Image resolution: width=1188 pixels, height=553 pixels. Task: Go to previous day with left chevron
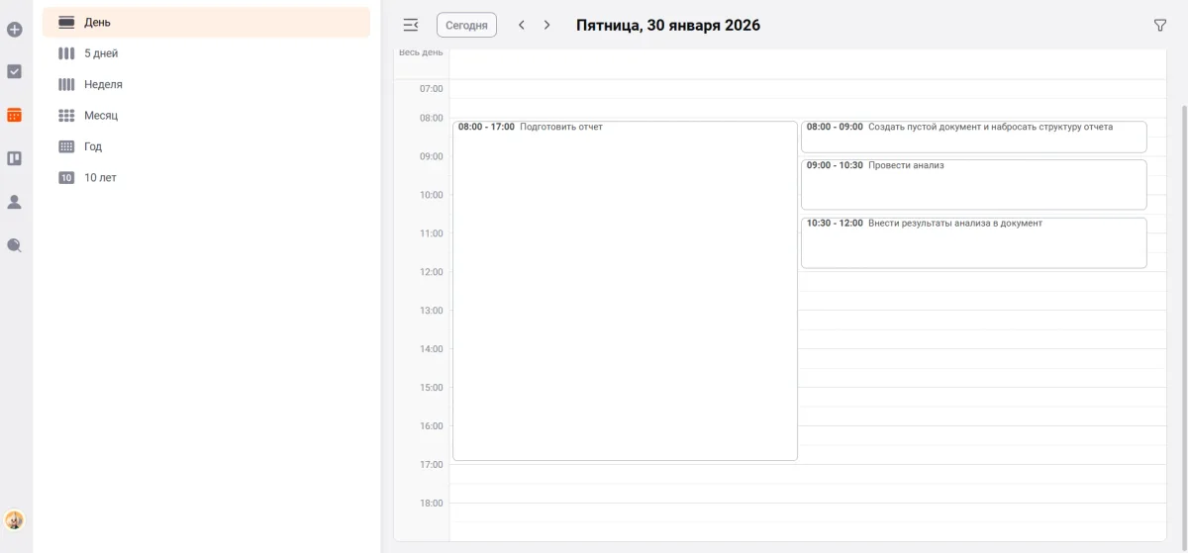tap(522, 25)
